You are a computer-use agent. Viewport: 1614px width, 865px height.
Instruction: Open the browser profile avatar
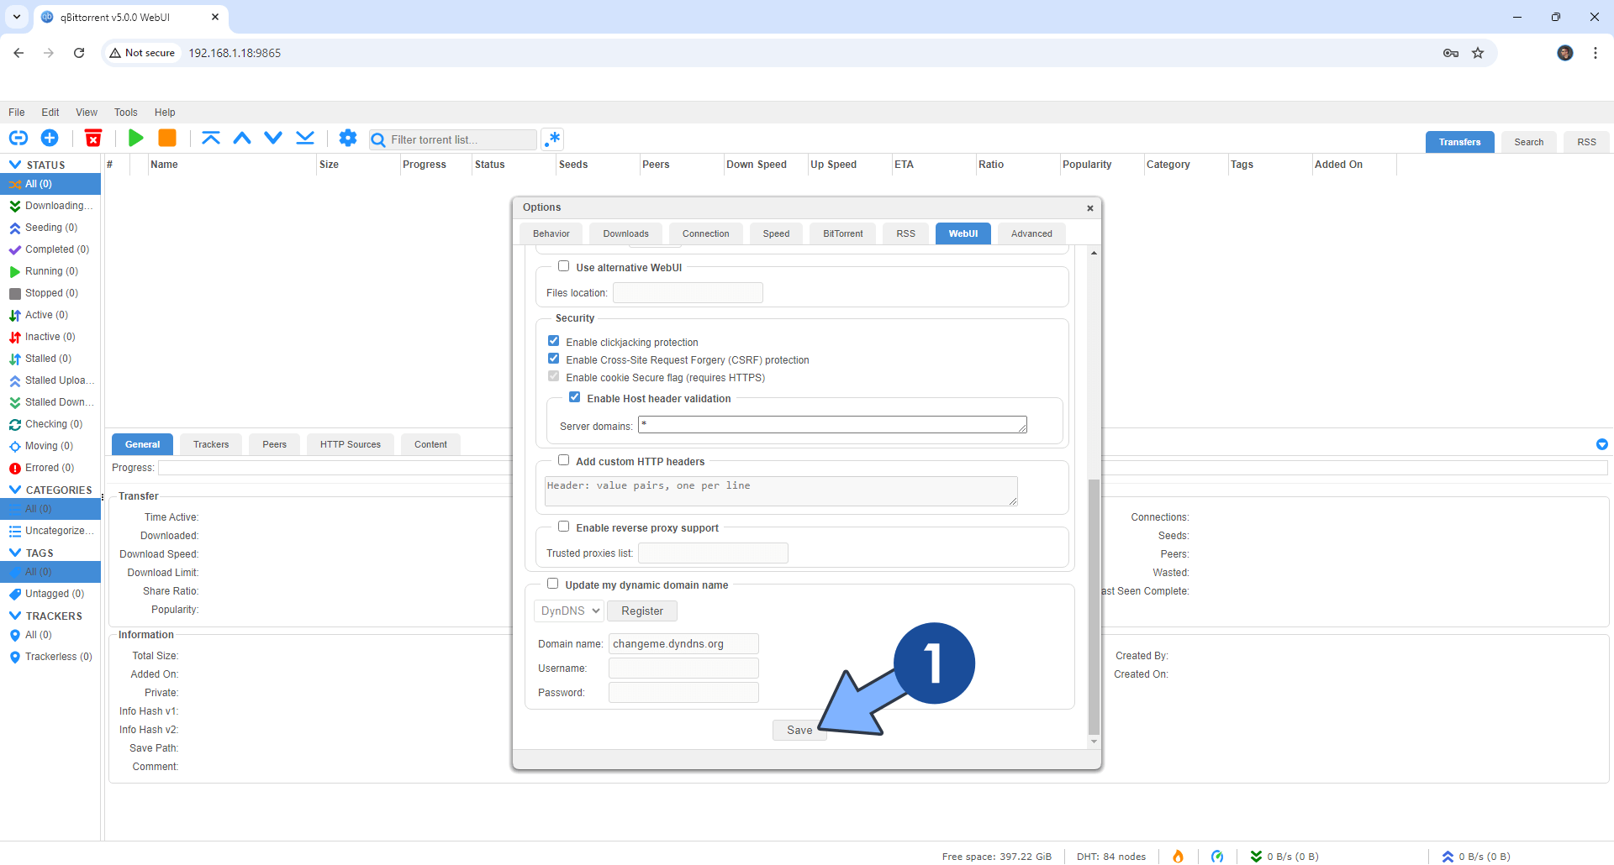click(x=1564, y=53)
